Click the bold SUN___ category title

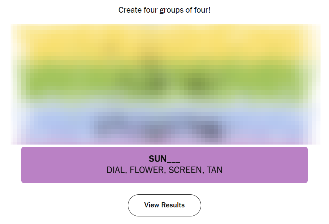point(164,159)
